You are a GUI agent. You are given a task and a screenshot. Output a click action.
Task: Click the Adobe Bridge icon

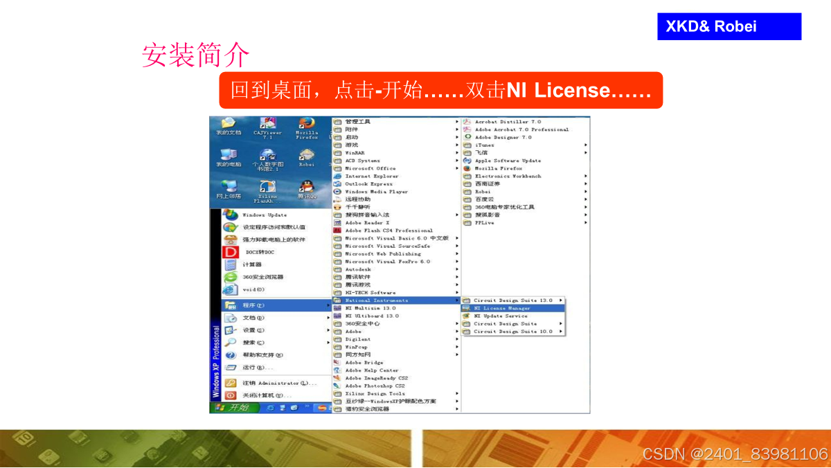338,363
